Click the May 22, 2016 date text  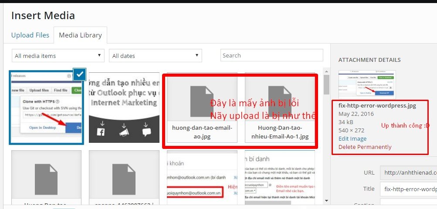point(356,114)
